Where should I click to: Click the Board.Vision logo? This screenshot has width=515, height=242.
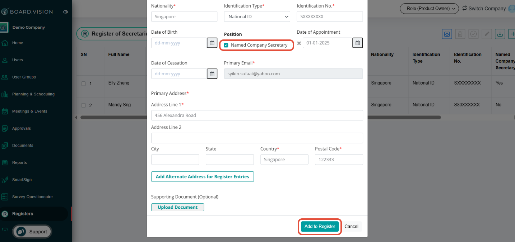[x=27, y=11]
